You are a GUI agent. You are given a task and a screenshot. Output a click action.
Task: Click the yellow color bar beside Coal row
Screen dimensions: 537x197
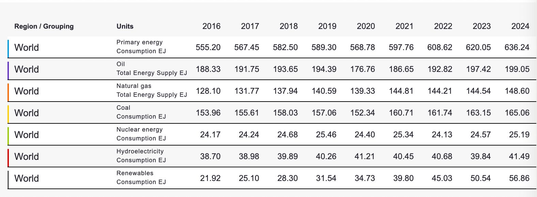tap(8, 113)
